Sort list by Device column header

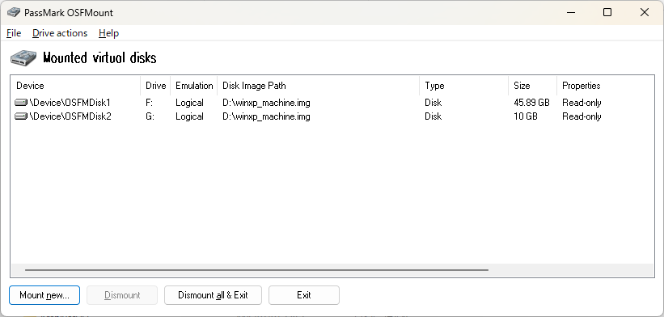click(x=75, y=86)
